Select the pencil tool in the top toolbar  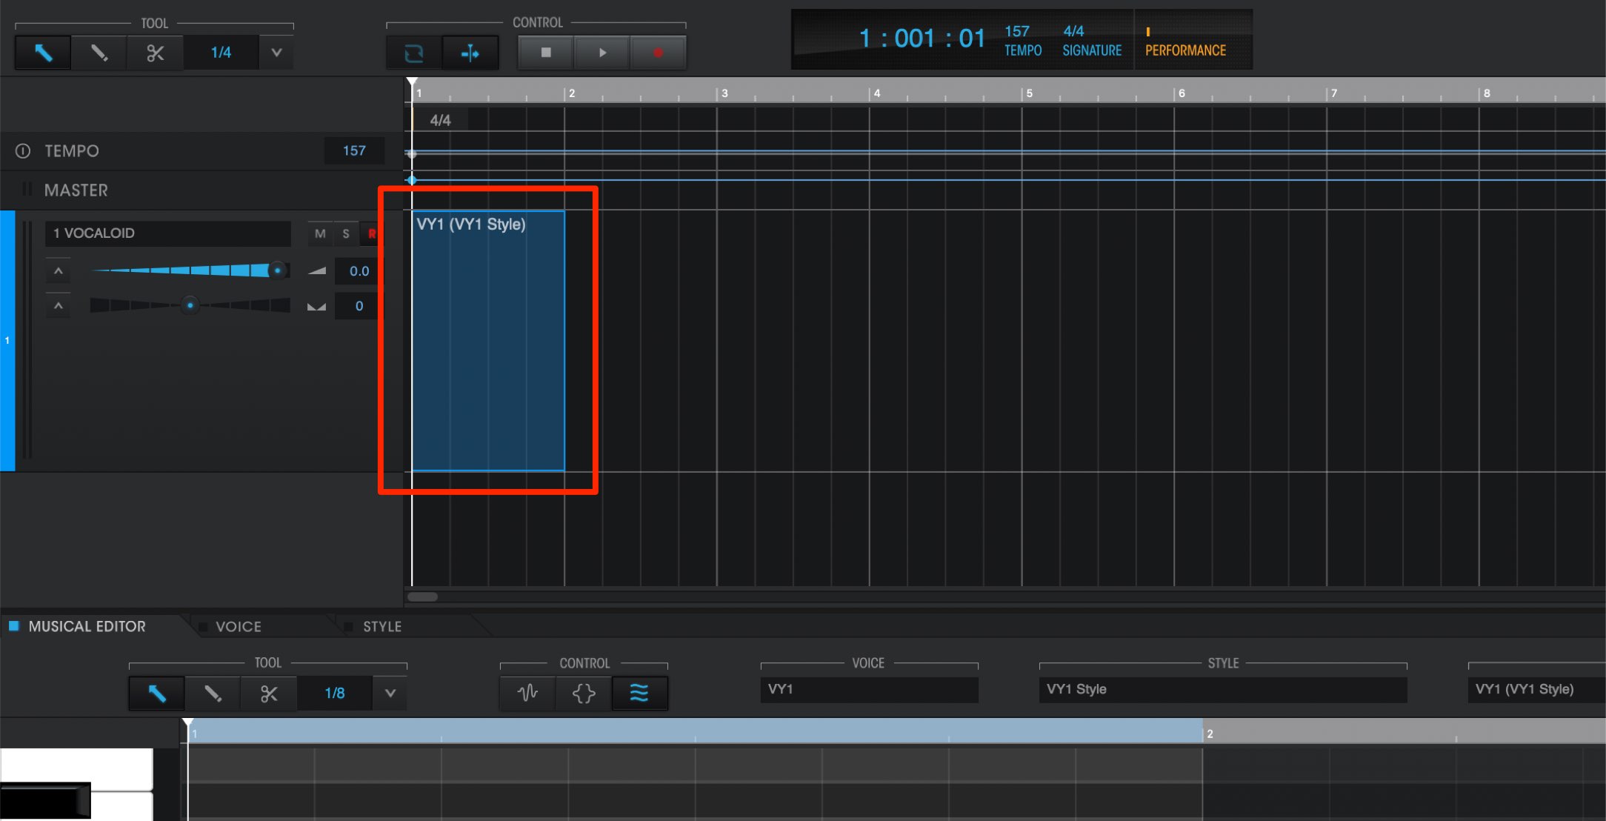(x=99, y=53)
